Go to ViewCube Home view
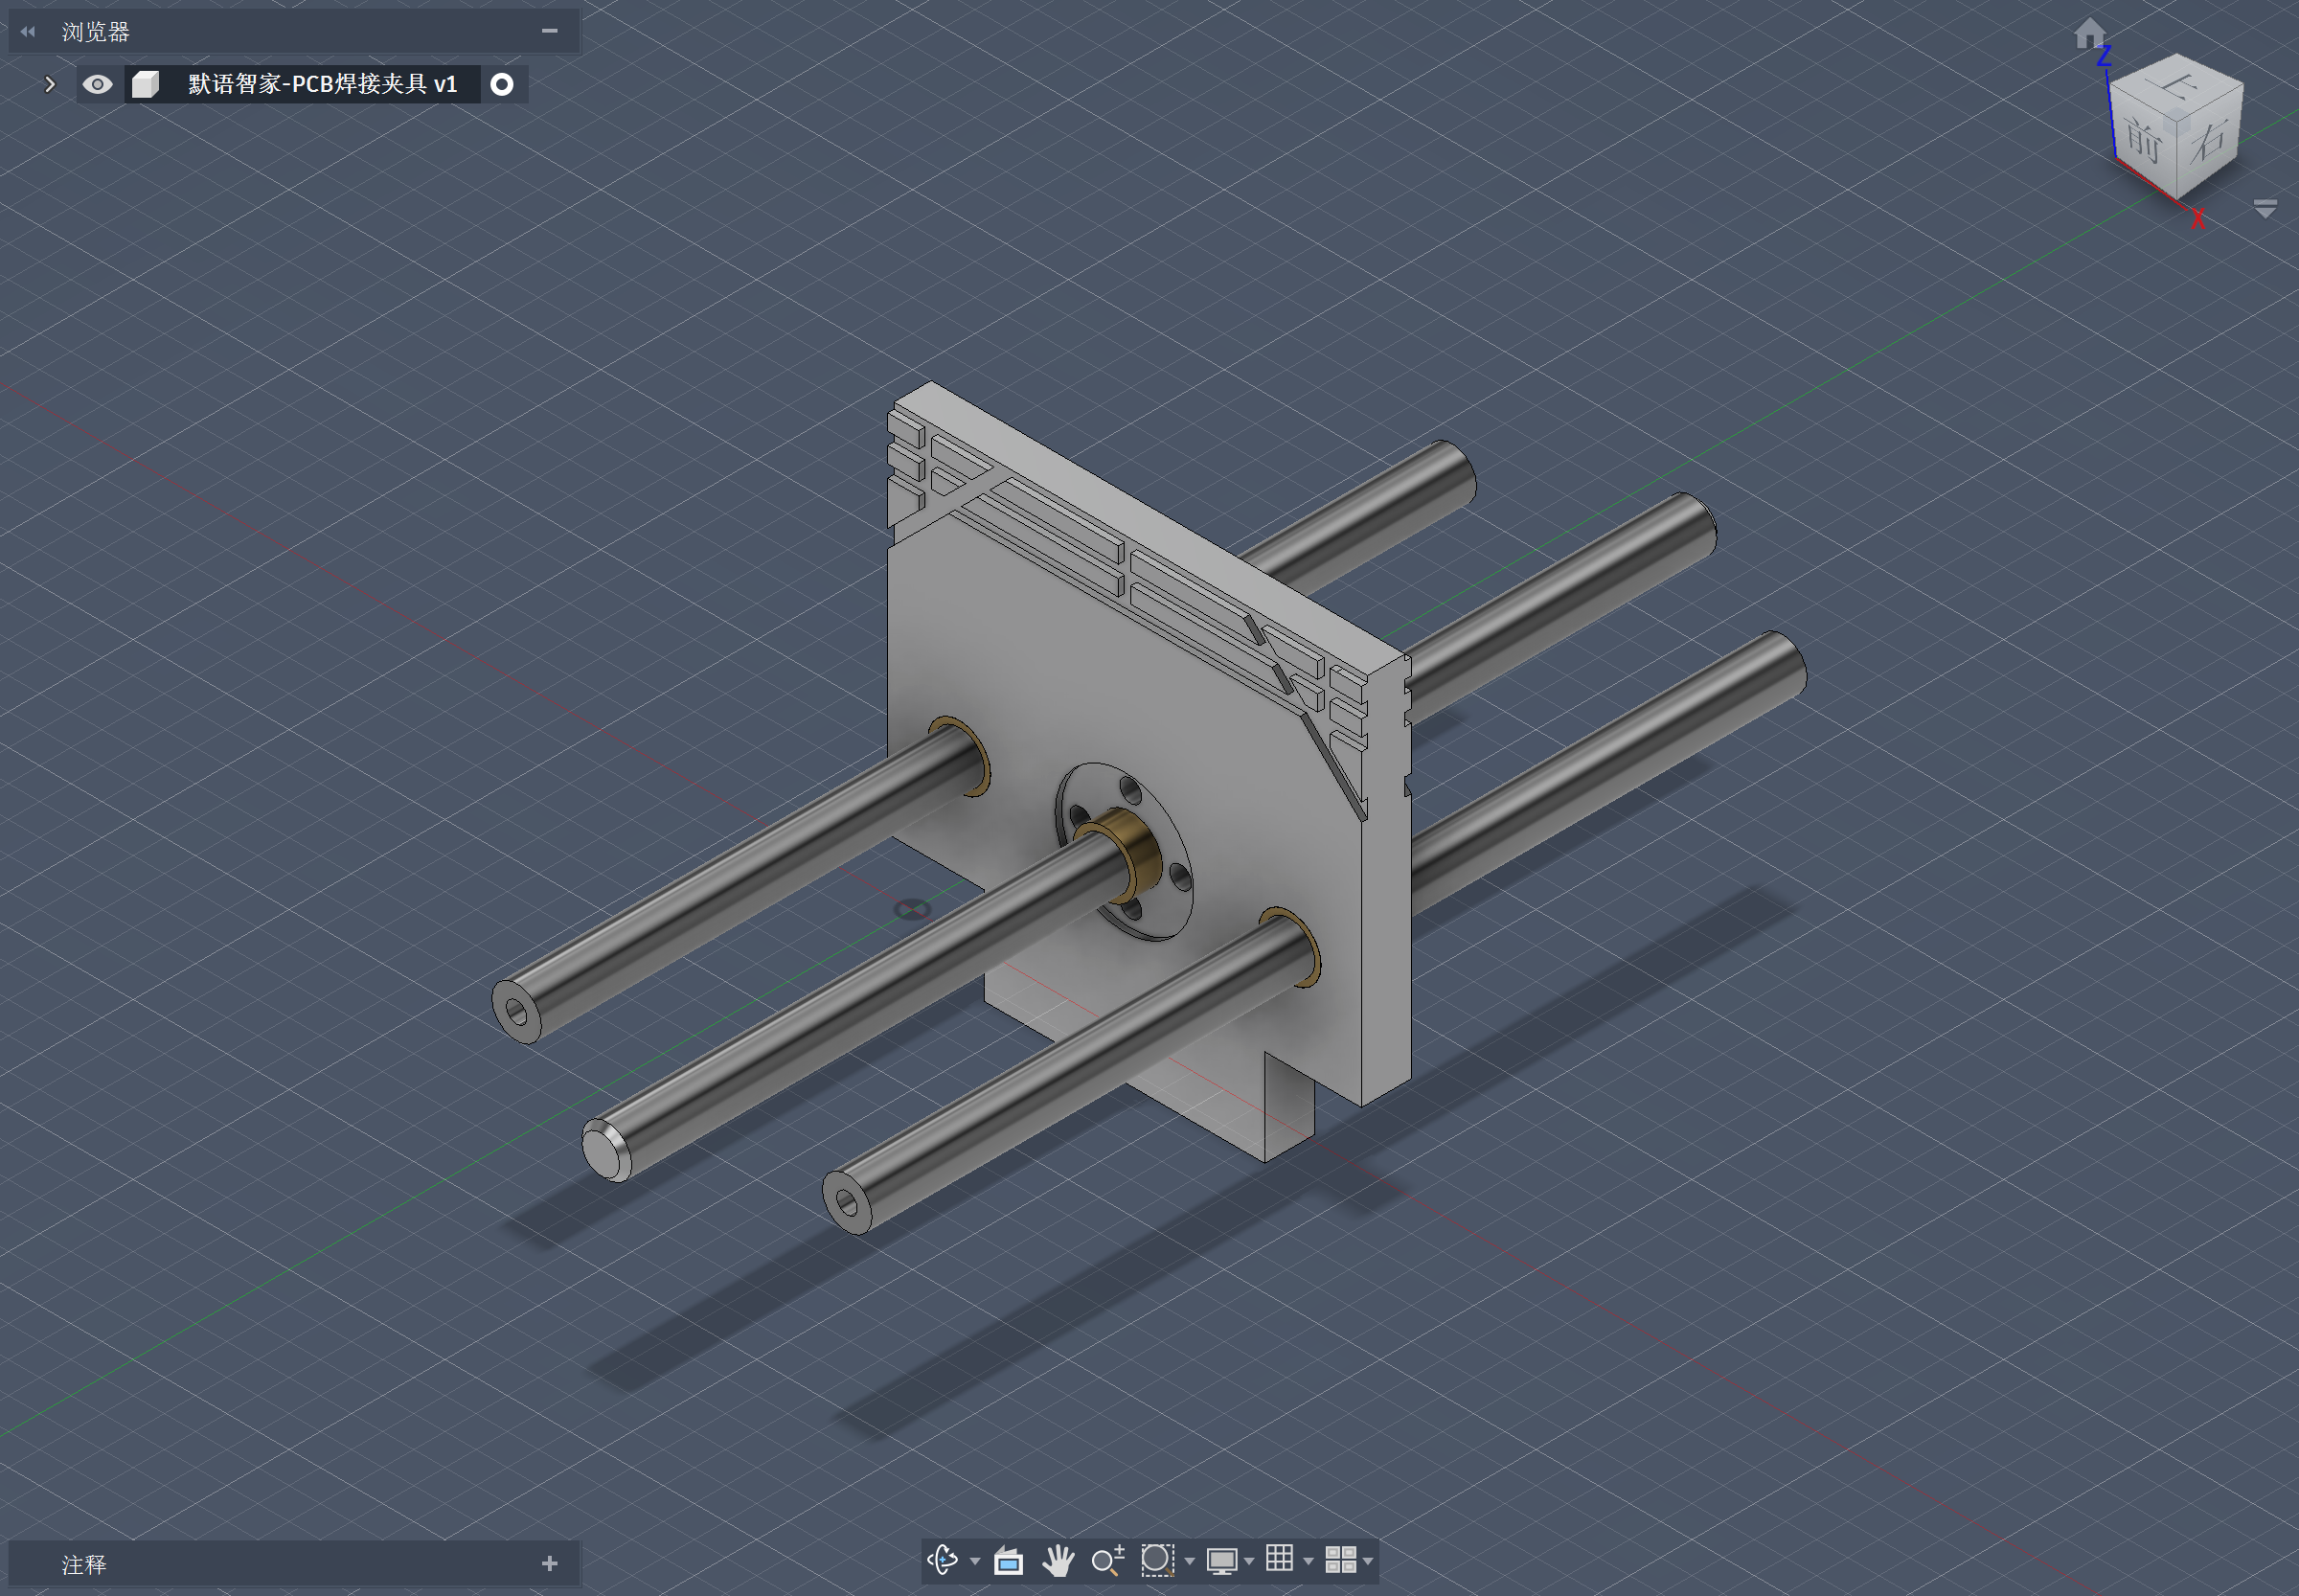Image resolution: width=2299 pixels, height=1596 pixels. [2088, 35]
